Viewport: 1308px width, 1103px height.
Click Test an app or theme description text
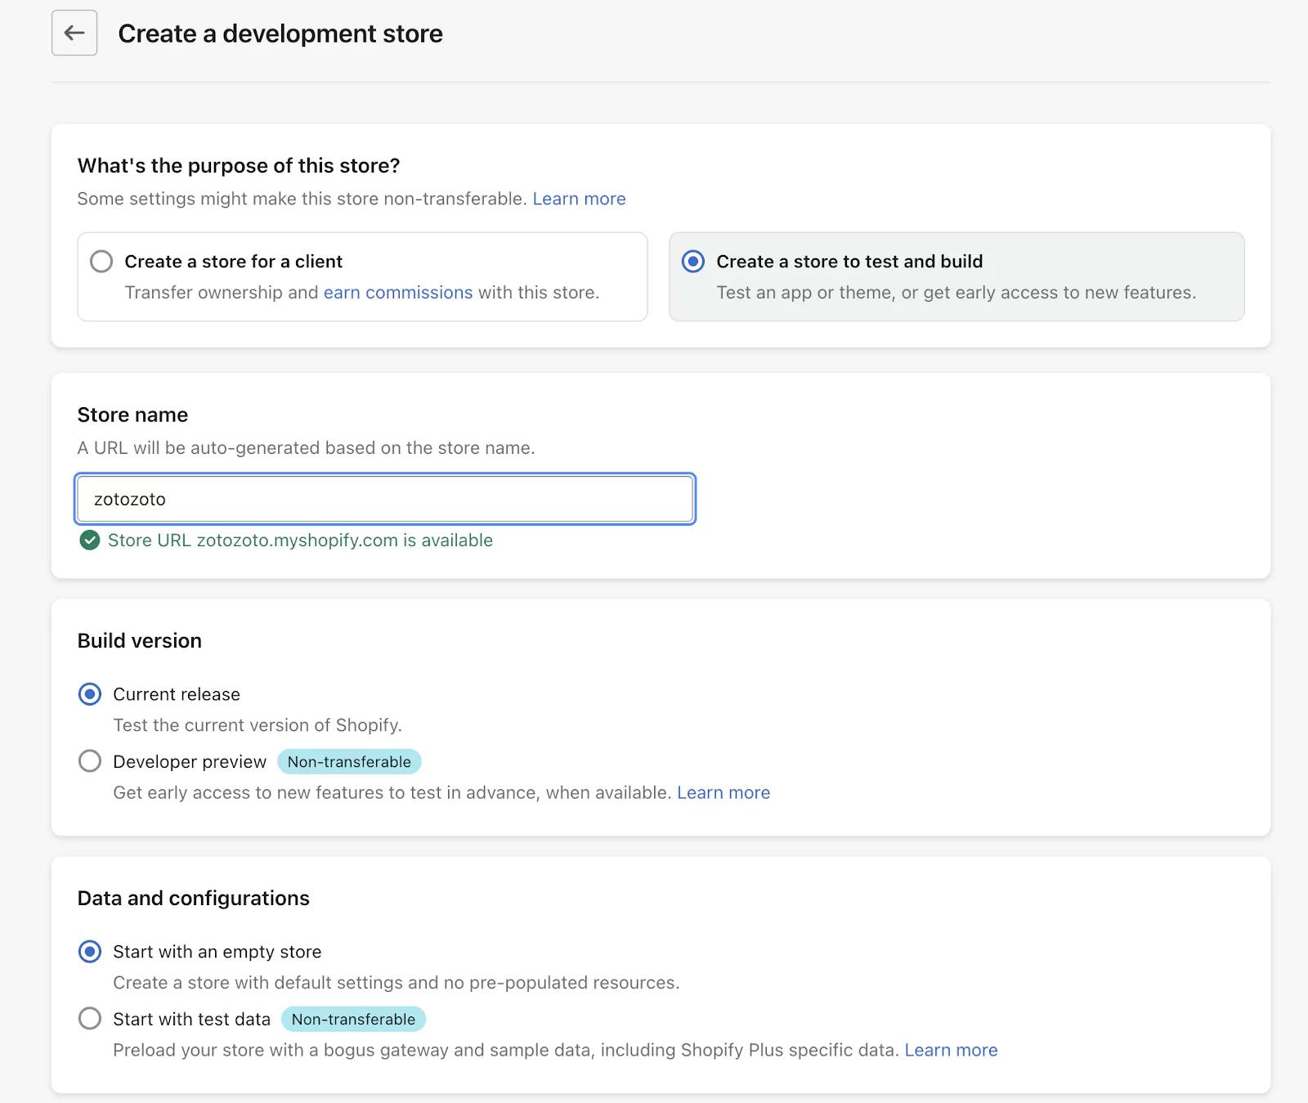pos(956,293)
